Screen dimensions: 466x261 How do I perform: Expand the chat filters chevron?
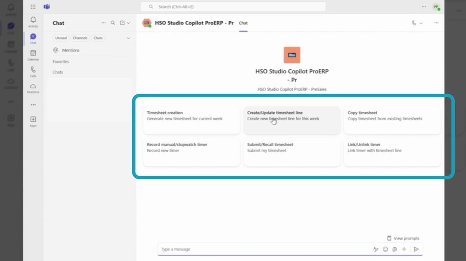tap(128, 38)
